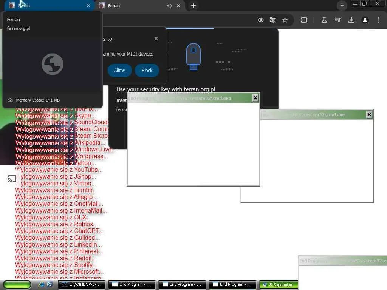Click "Wylogowywanie się z Microsoft" line
The image size is (387, 290).
click(x=59, y=272)
